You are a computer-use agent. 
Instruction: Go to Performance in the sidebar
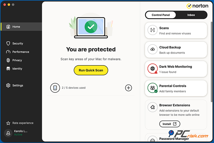21,52
